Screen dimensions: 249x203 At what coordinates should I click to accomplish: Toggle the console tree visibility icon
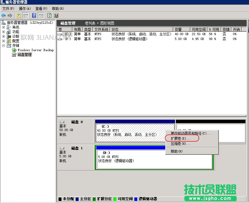(25, 16)
